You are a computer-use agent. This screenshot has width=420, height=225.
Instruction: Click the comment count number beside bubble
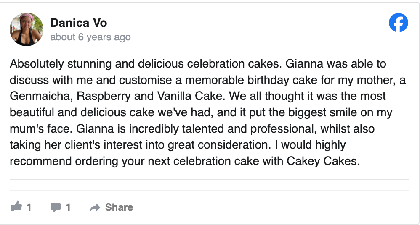tap(68, 207)
